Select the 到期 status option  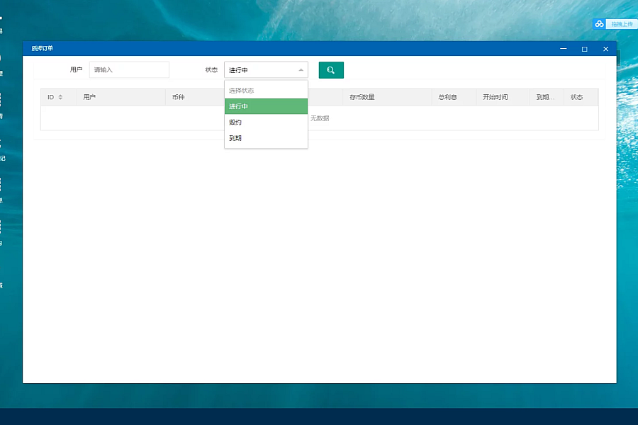266,138
